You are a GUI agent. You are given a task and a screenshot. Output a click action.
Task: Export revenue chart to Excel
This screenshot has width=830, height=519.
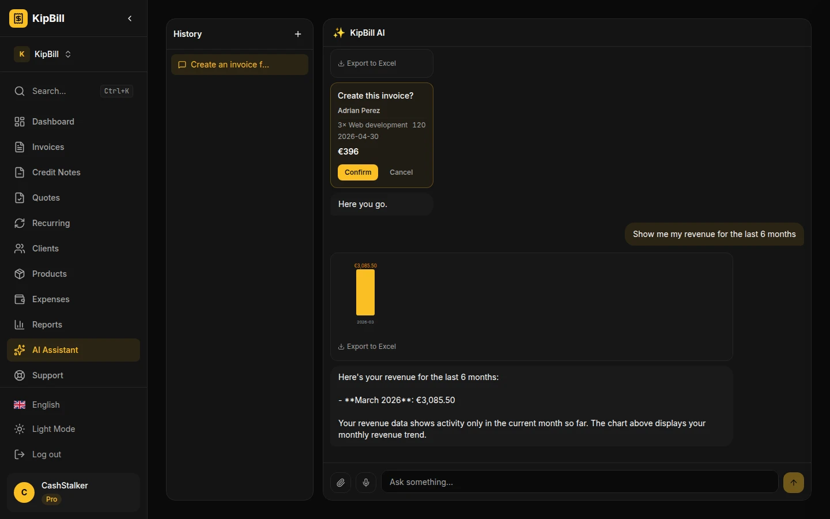point(367,347)
